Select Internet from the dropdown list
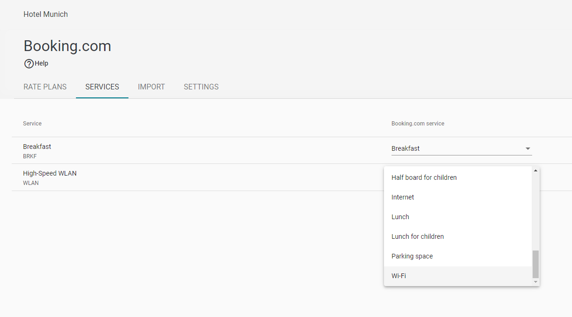The image size is (572, 317). (458, 197)
